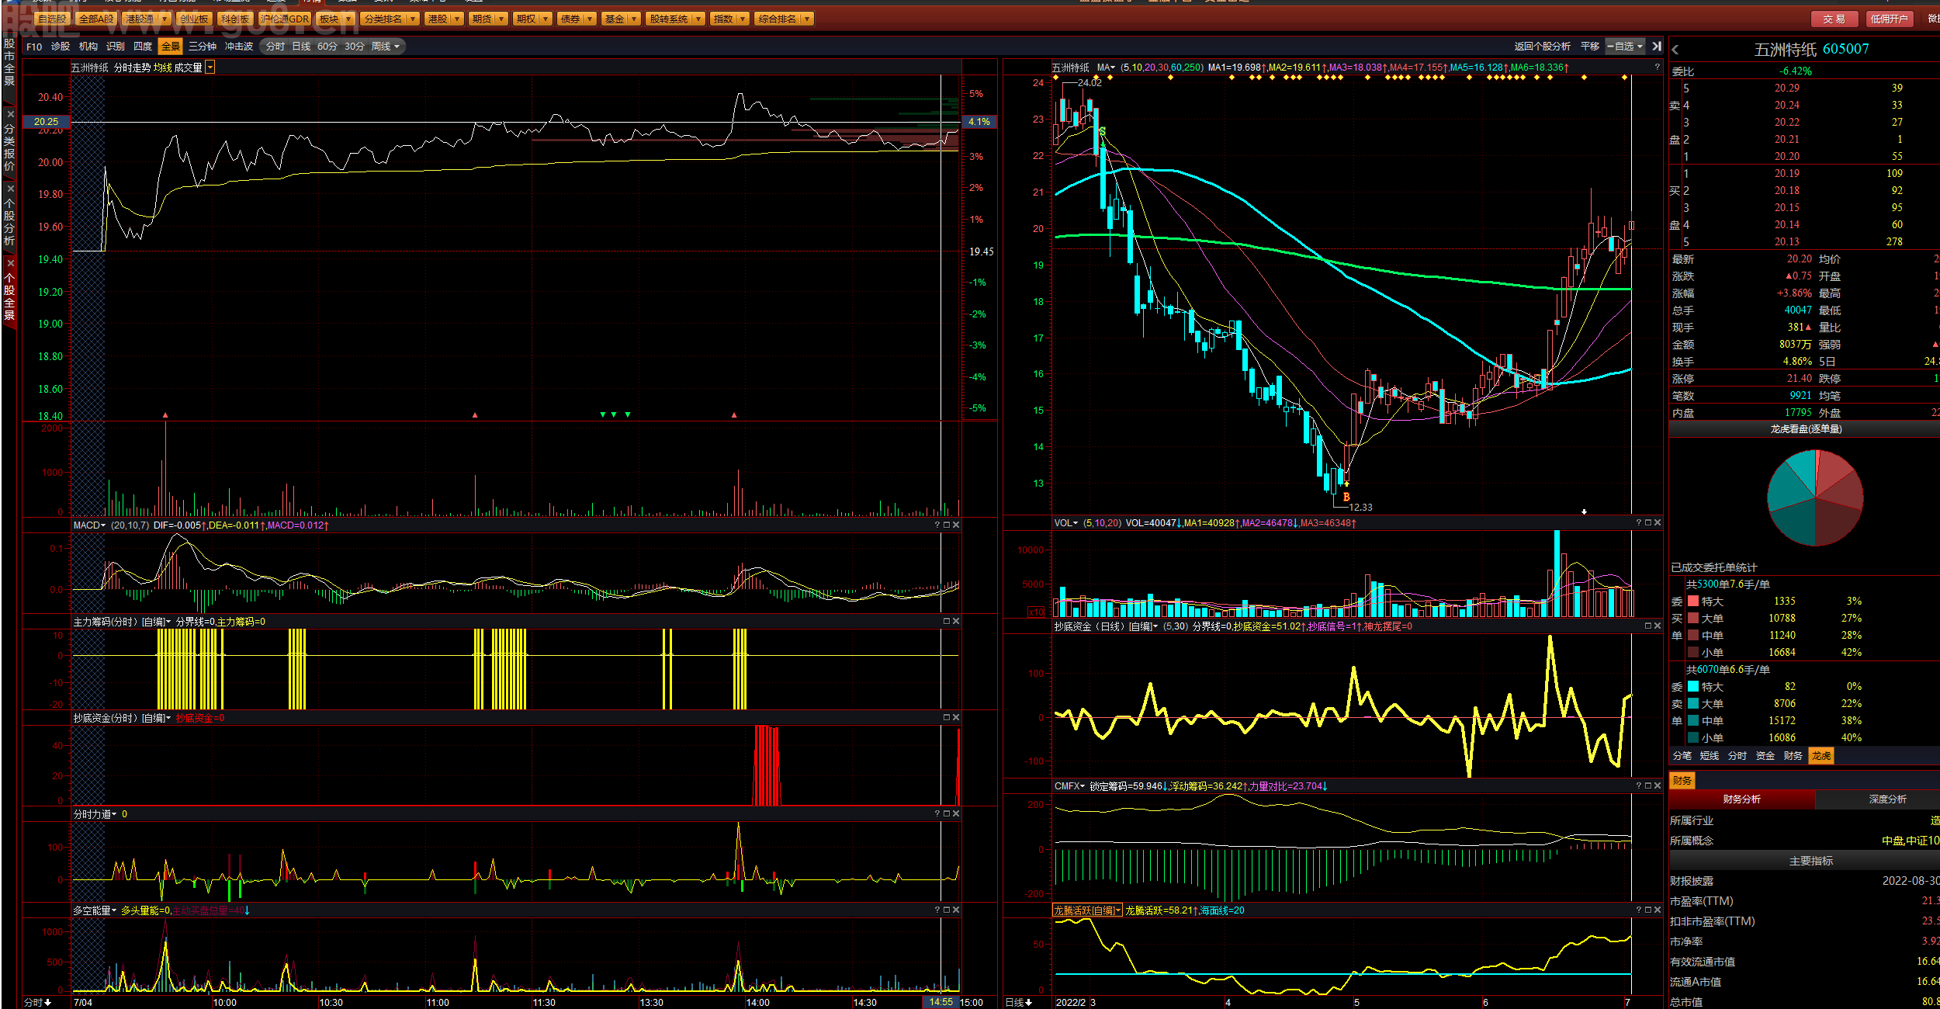Switch to the 龙虎 detail tab
Image resolution: width=1940 pixels, height=1009 pixels.
point(1820,755)
